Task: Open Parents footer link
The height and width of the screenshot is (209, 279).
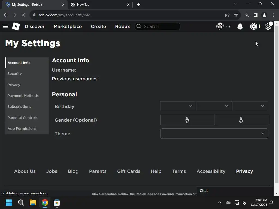Action: [98, 171]
